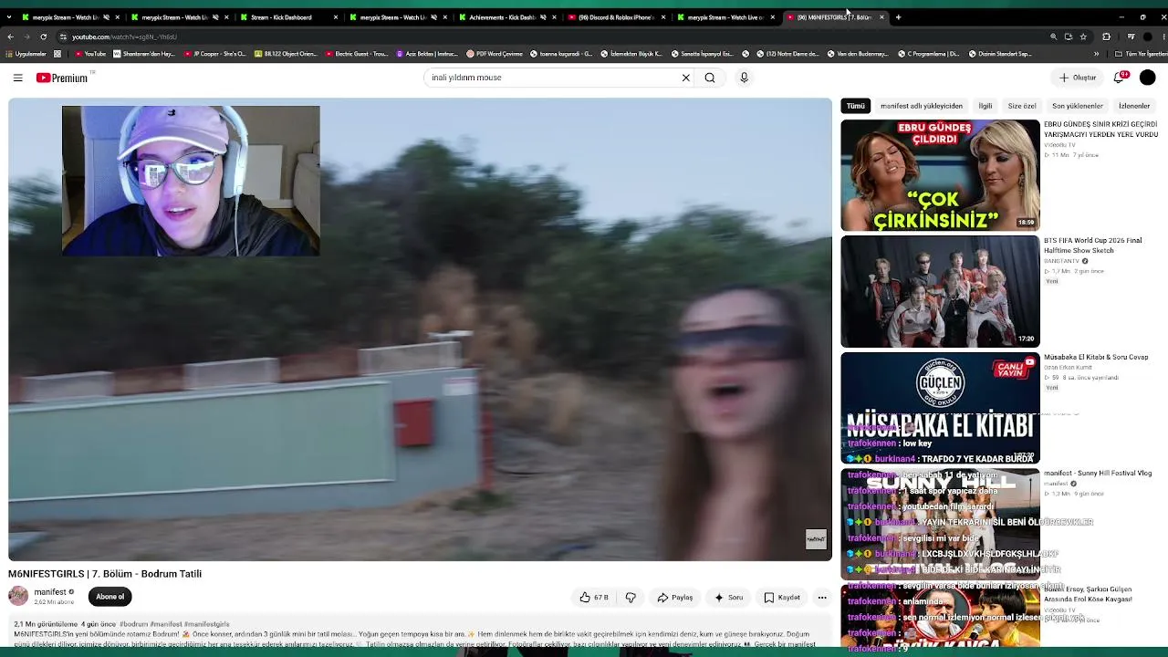Open the account avatar menu
The height and width of the screenshot is (657, 1168).
[x=1148, y=78]
